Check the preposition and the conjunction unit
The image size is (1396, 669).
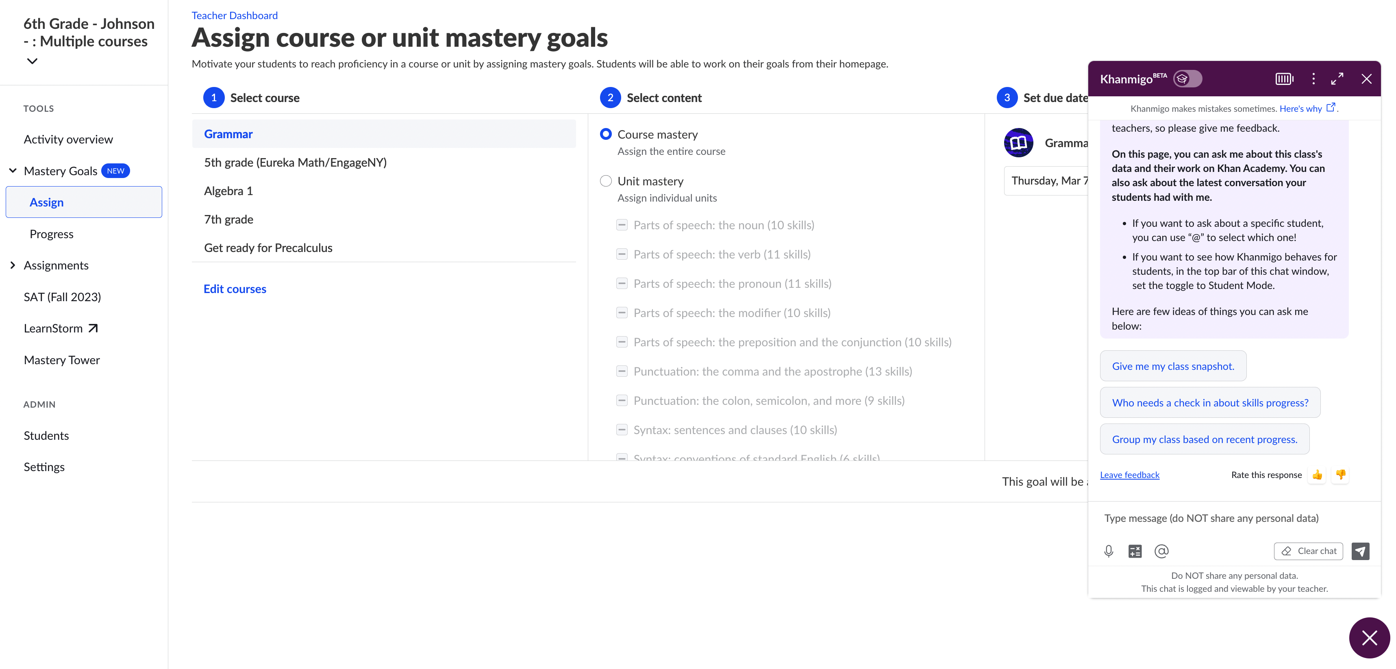pyautogui.click(x=622, y=342)
